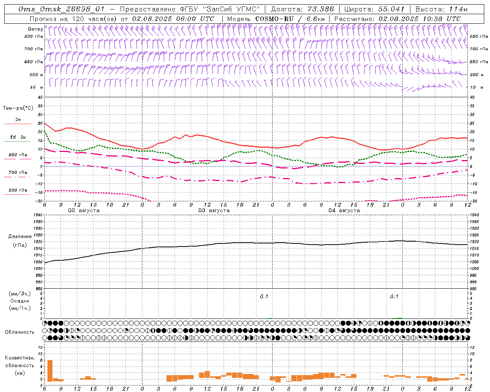Click the "04 августа" date label
Screen dimensions: 490x392
click(x=344, y=211)
